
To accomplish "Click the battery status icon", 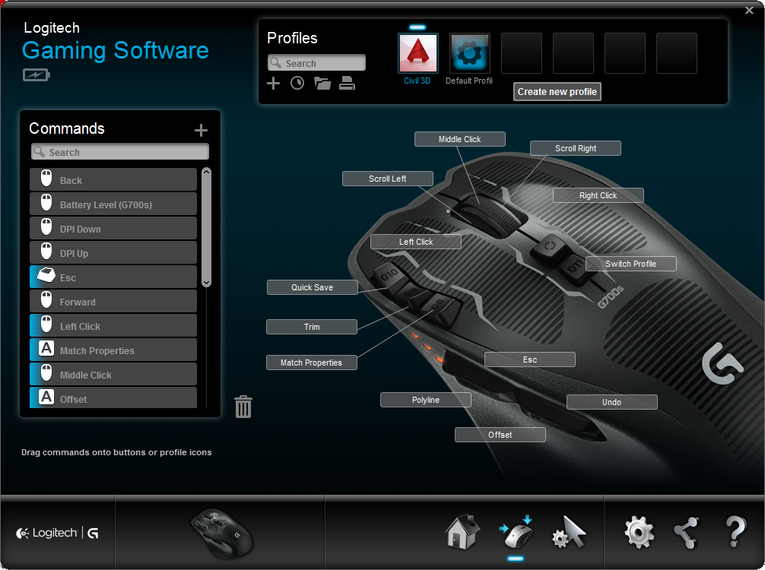I will tap(36, 74).
